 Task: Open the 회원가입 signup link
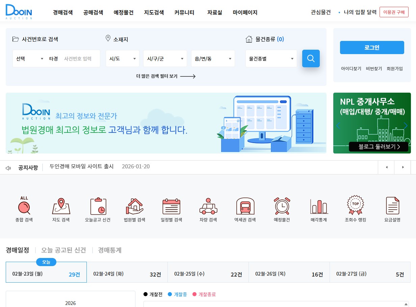395,68
